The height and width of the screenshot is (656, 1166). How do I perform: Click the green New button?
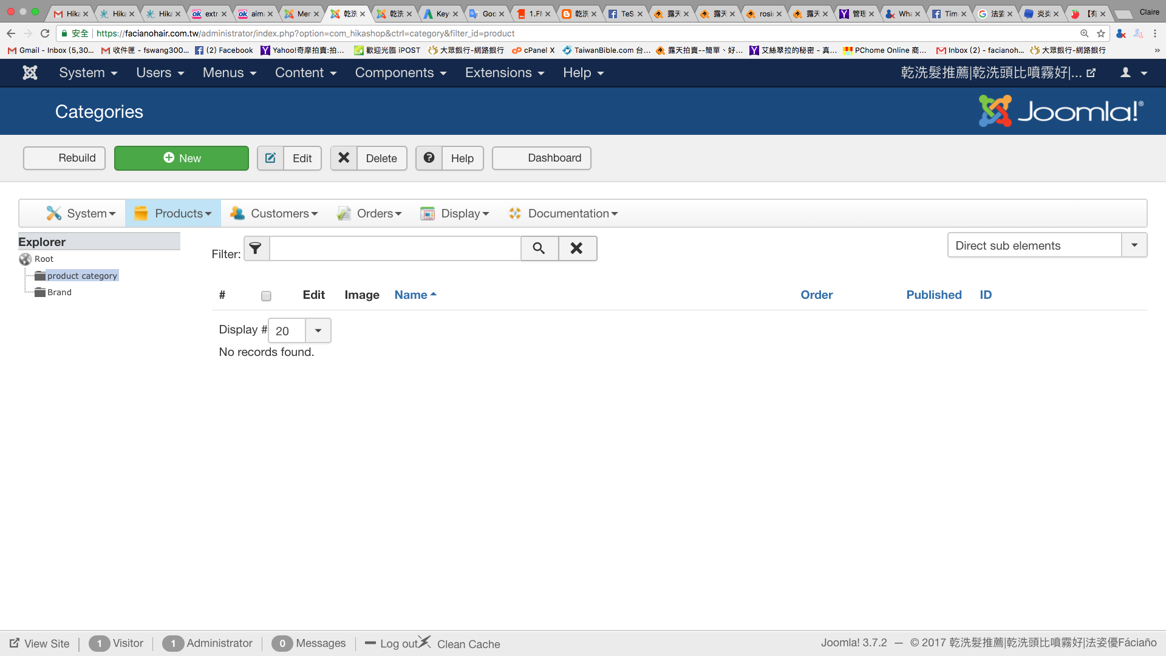click(181, 158)
